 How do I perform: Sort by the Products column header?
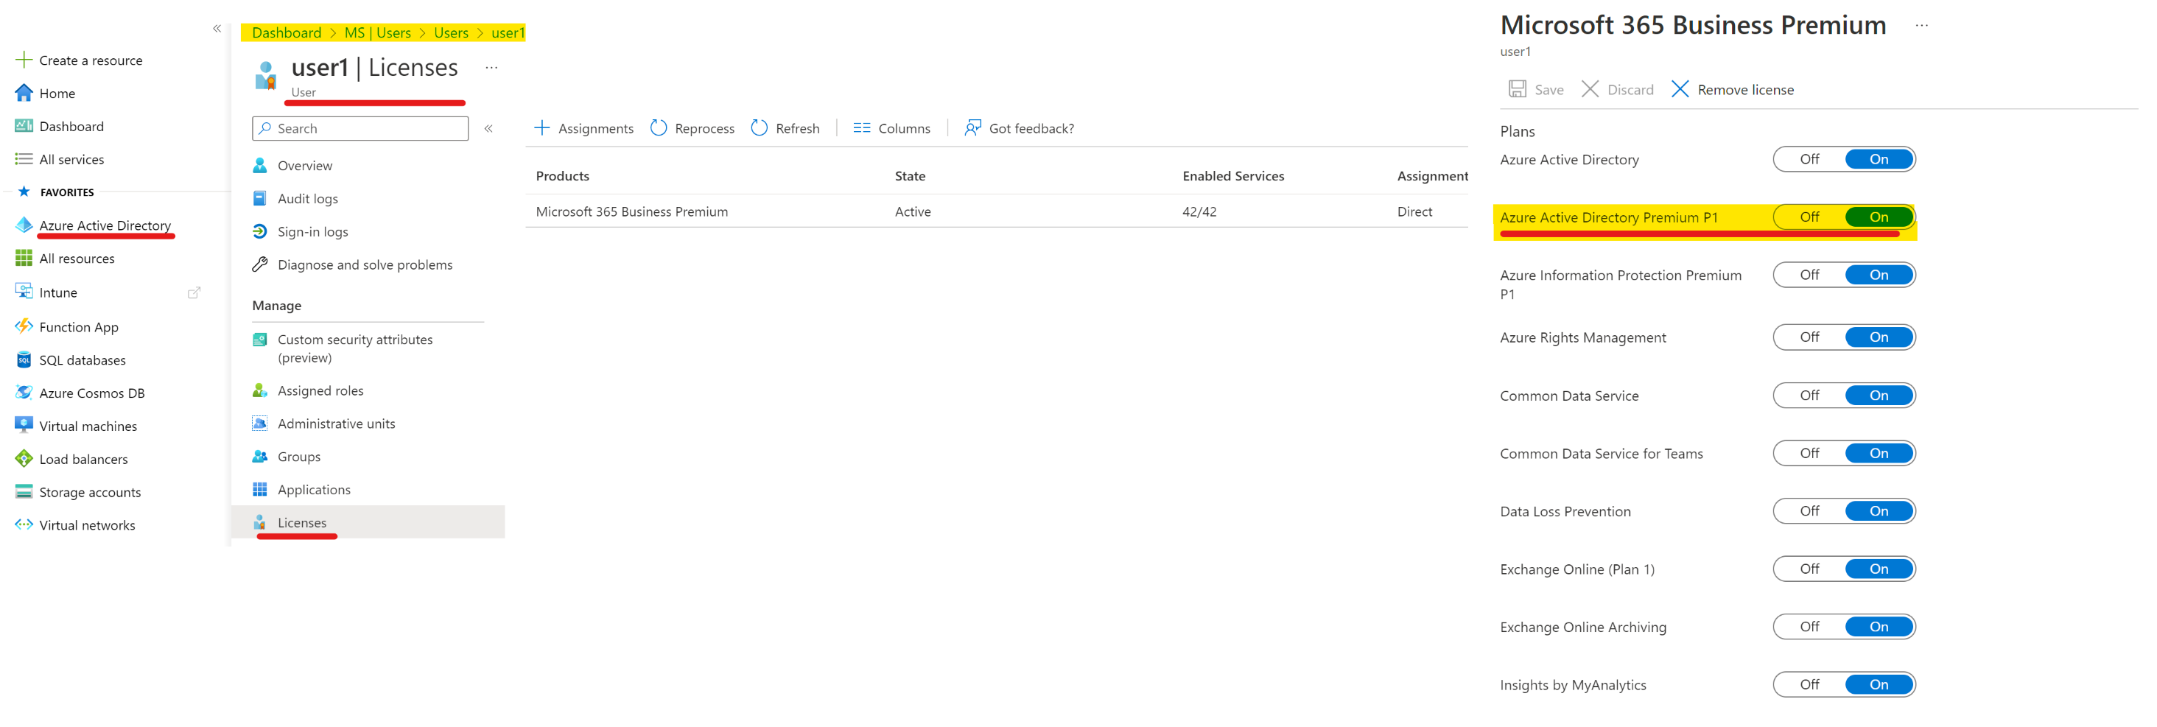(563, 176)
